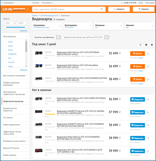Switch to simple list view icon
This screenshot has width=156, height=161.
[x=140, y=45]
